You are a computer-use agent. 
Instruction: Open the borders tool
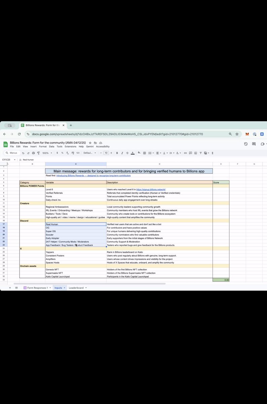pyautogui.click(x=145, y=153)
